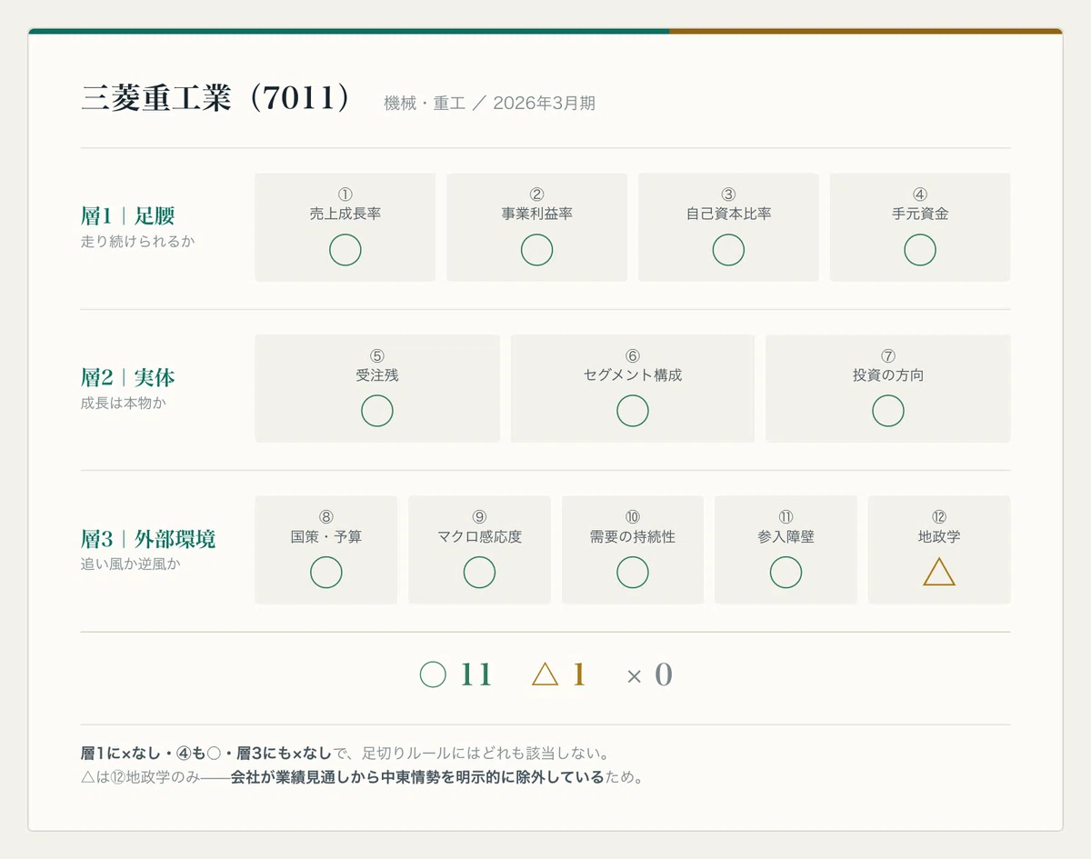Click the × mark in the summary tally
This screenshot has height=859, width=1091.
tap(635, 675)
